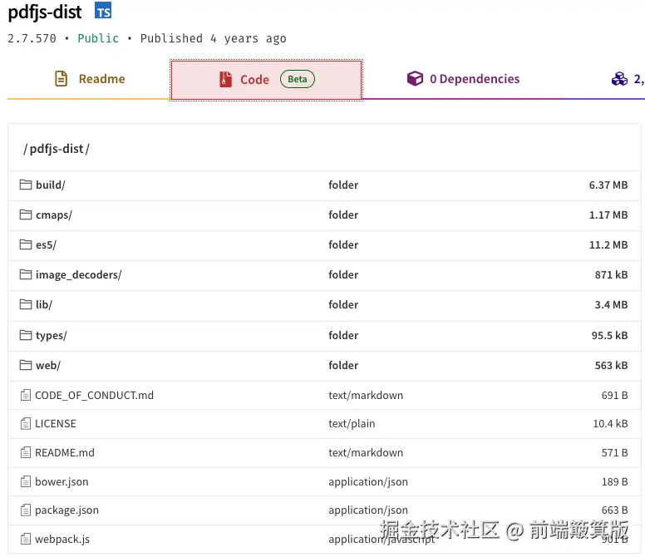Click the pdfjs-dist package title
Viewport: 645px width, 557px height.
click(x=45, y=12)
